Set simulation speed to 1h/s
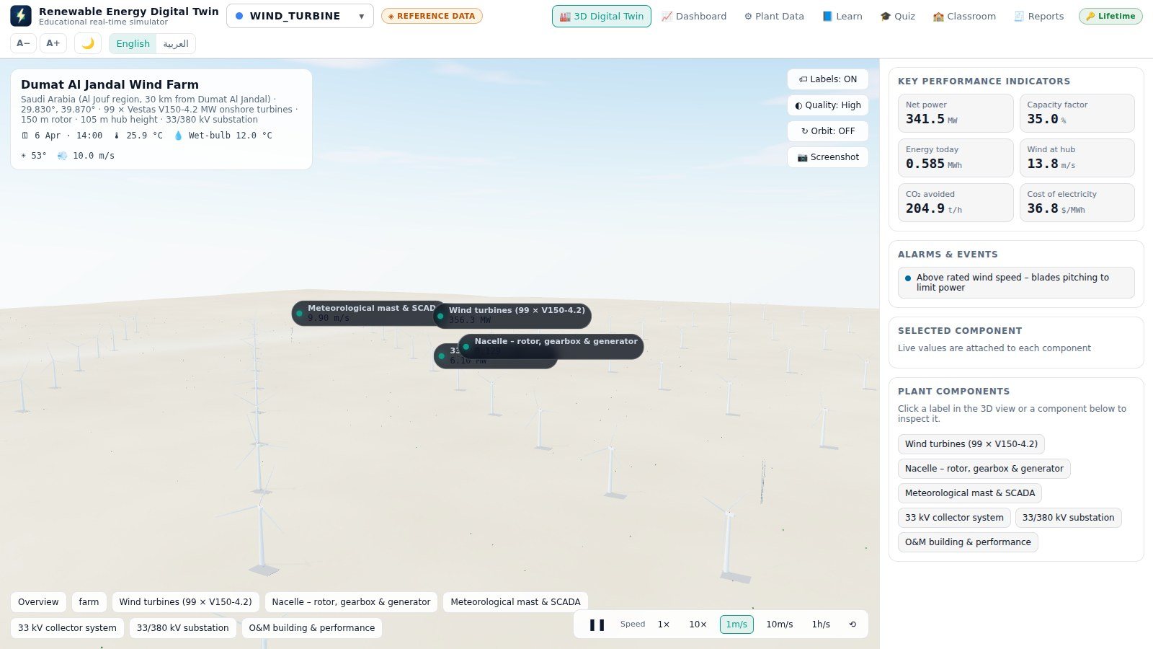 pyautogui.click(x=821, y=624)
